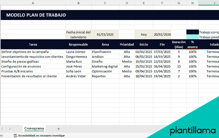Open the Cronograma sheet tab

[x=34, y=129]
